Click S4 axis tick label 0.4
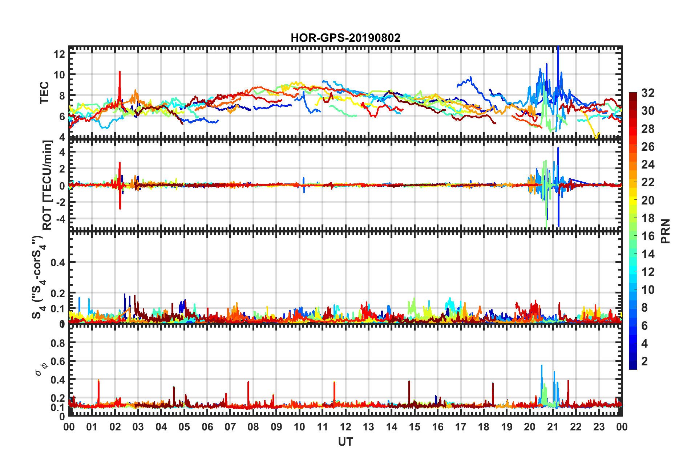691x462 pixels. tap(58, 262)
